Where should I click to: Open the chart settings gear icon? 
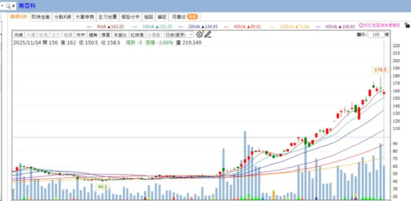(x=199, y=34)
